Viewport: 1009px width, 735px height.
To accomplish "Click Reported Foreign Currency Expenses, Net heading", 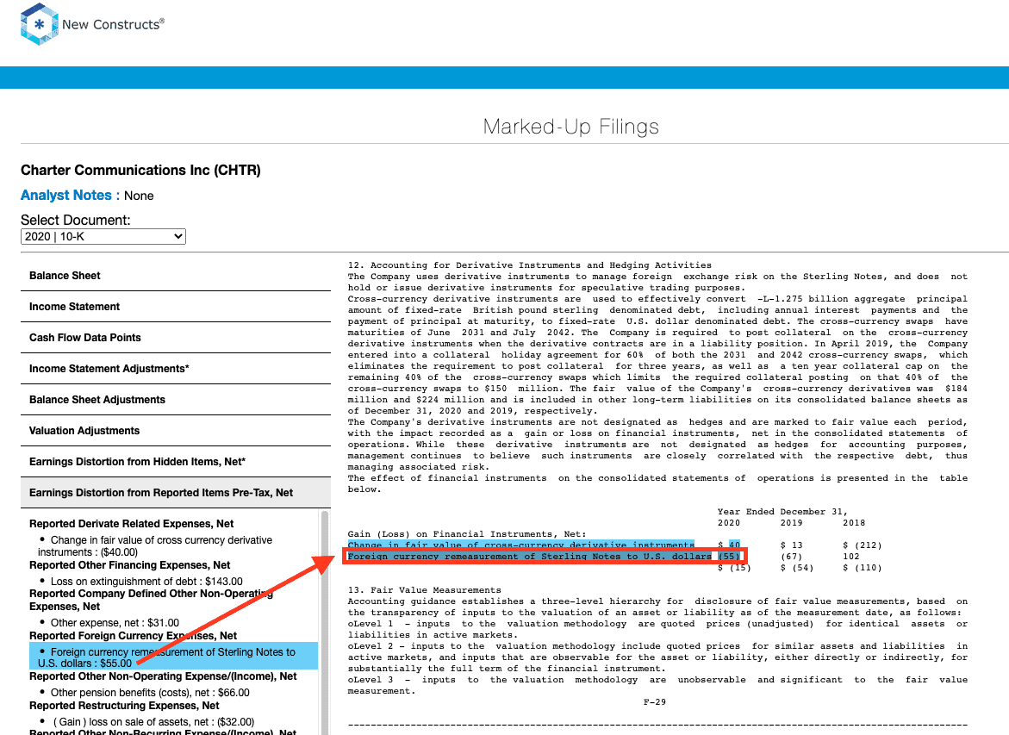I will (134, 635).
